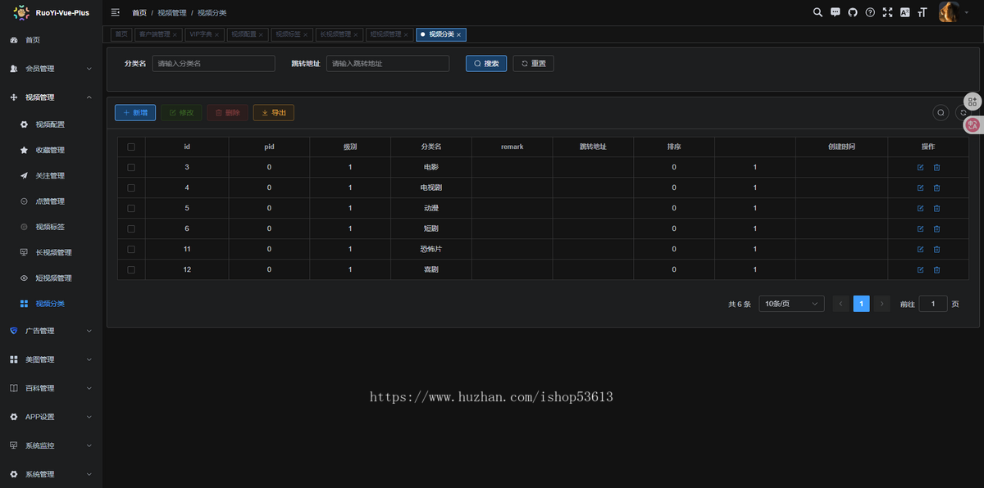
Task: Delete the 动漫 row with trash icon
Action: pos(936,208)
